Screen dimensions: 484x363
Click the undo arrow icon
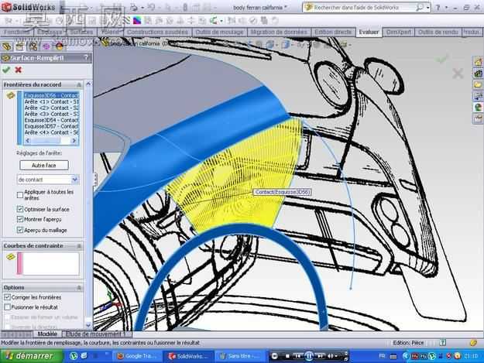(x=151, y=8)
